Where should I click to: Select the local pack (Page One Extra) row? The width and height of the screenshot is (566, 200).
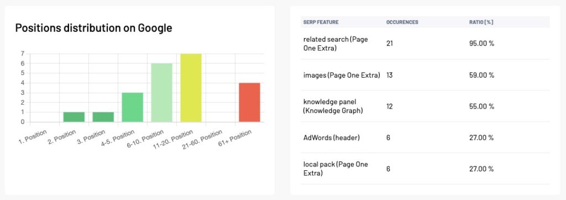coord(425,169)
